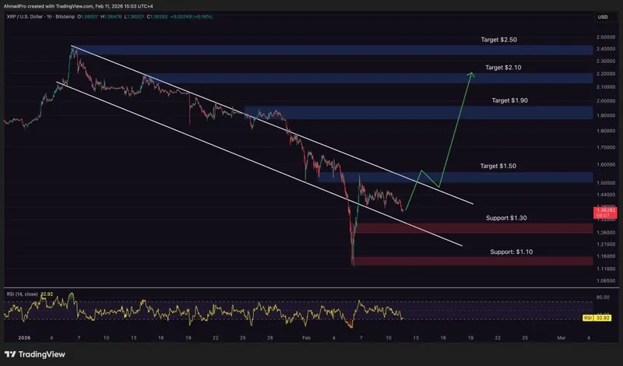Click the red $1.30 support zone rectangle
The image size is (623, 366).
[x=467, y=228]
